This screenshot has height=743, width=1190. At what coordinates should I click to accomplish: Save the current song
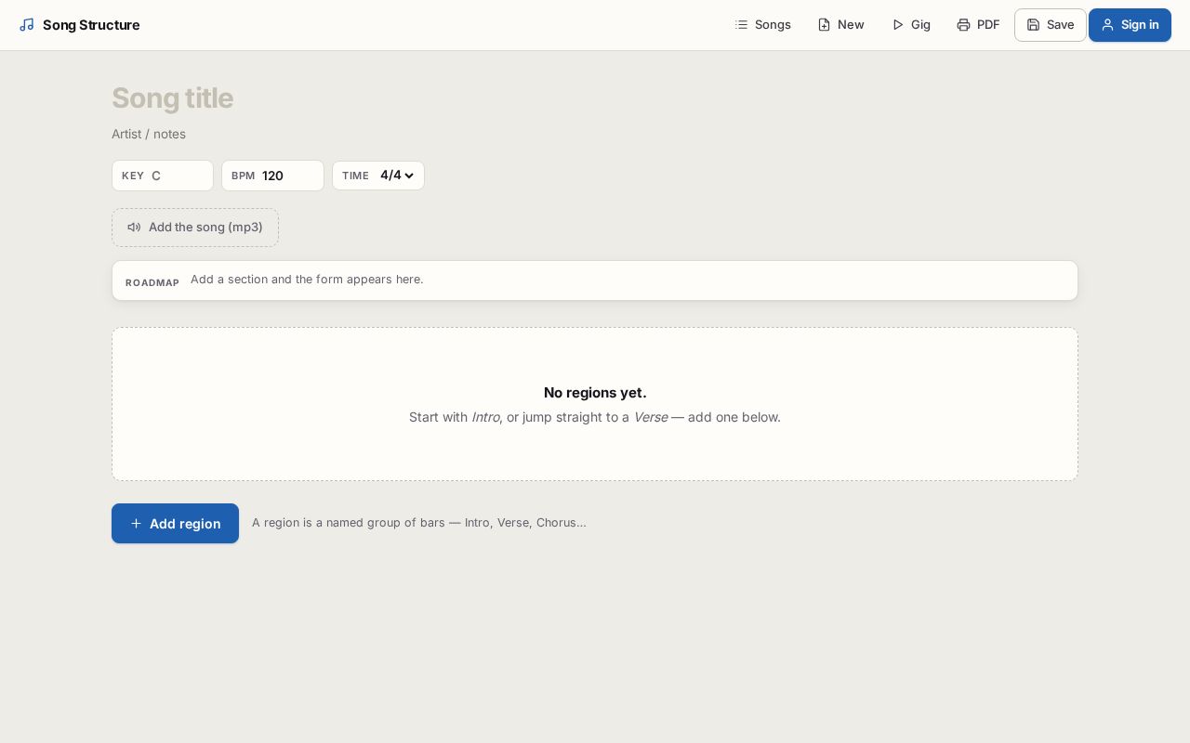[x=1051, y=25]
